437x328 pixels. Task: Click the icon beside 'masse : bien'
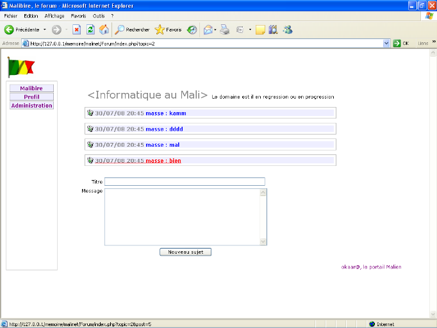coord(90,160)
